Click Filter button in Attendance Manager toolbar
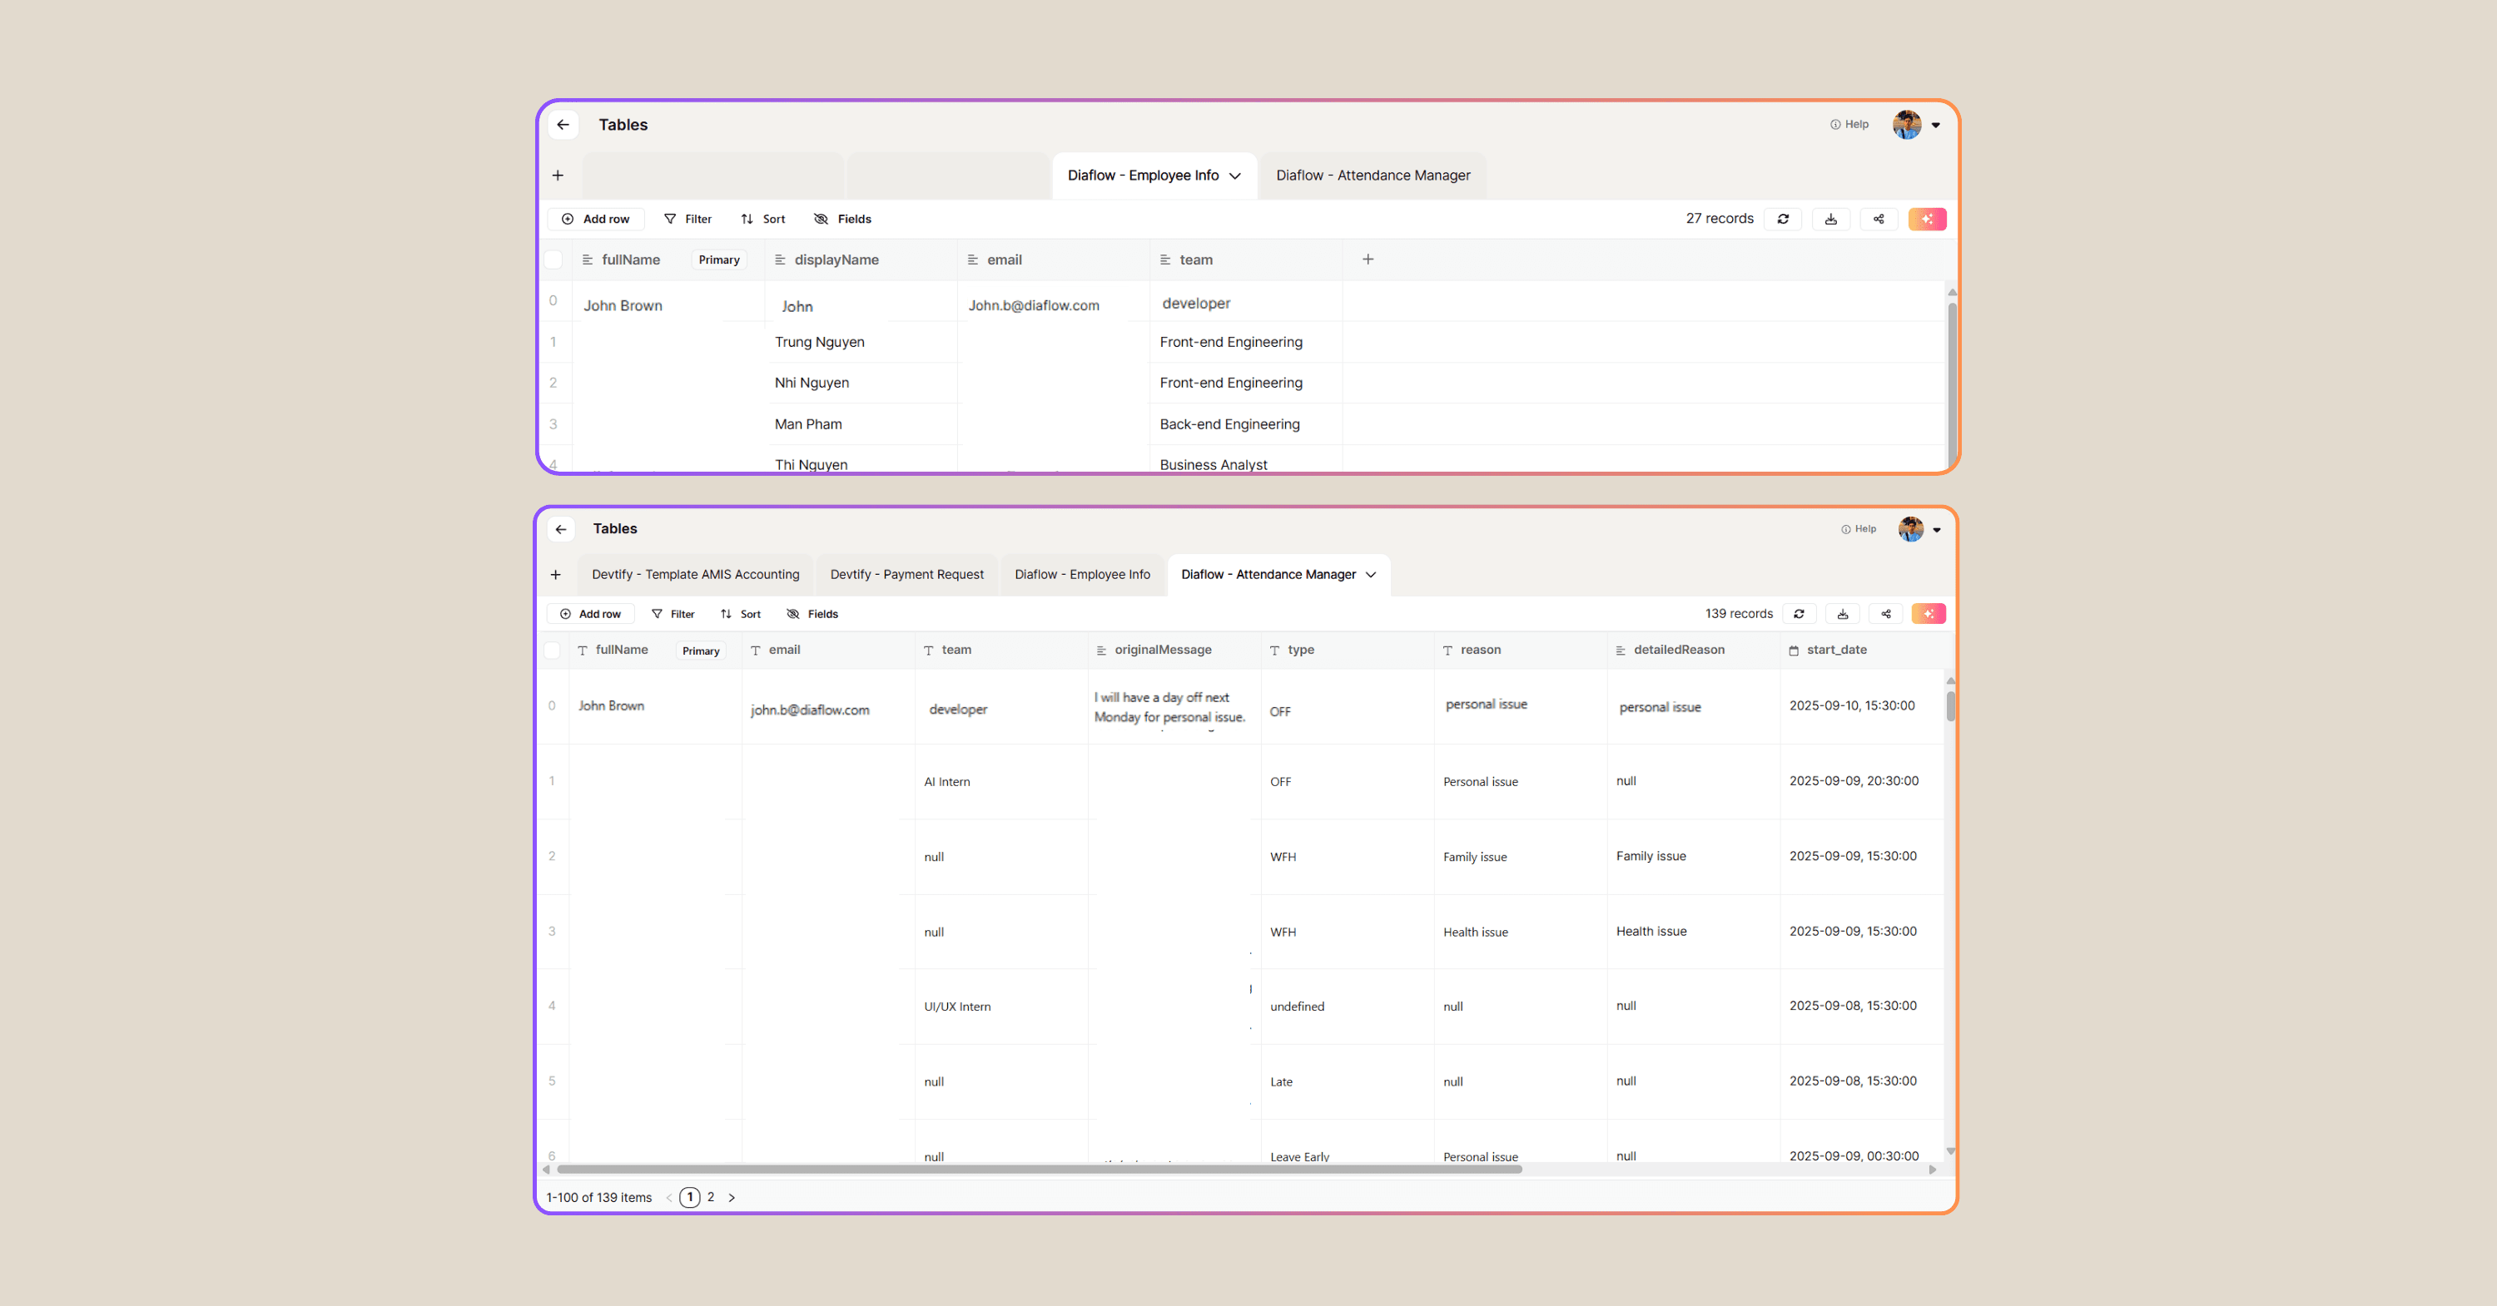This screenshot has width=2497, height=1306. click(x=673, y=613)
